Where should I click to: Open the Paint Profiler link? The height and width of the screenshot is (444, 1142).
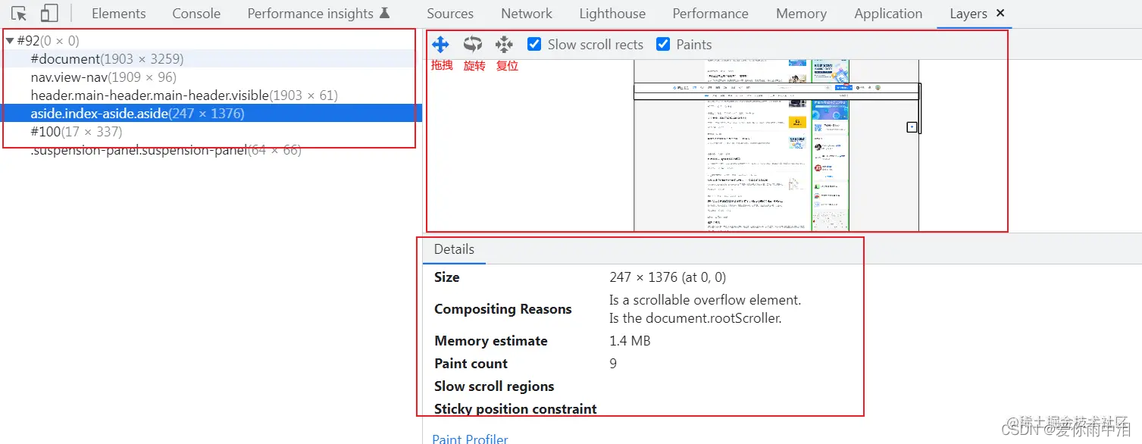tap(470, 439)
